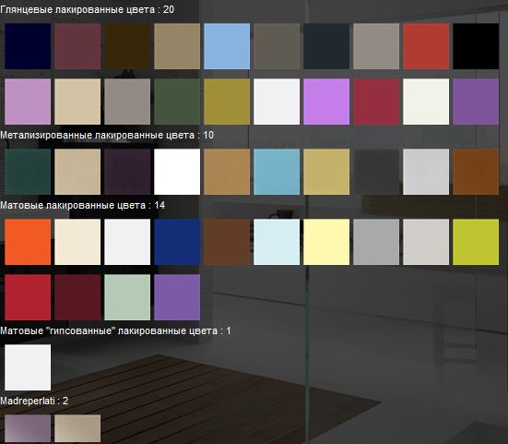Click the olive-gold glossy swatch
This screenshot has height=444, width=508.
point(227,102)
